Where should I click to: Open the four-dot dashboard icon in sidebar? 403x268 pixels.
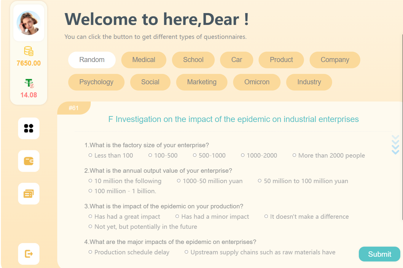click(x=29, y=128)
